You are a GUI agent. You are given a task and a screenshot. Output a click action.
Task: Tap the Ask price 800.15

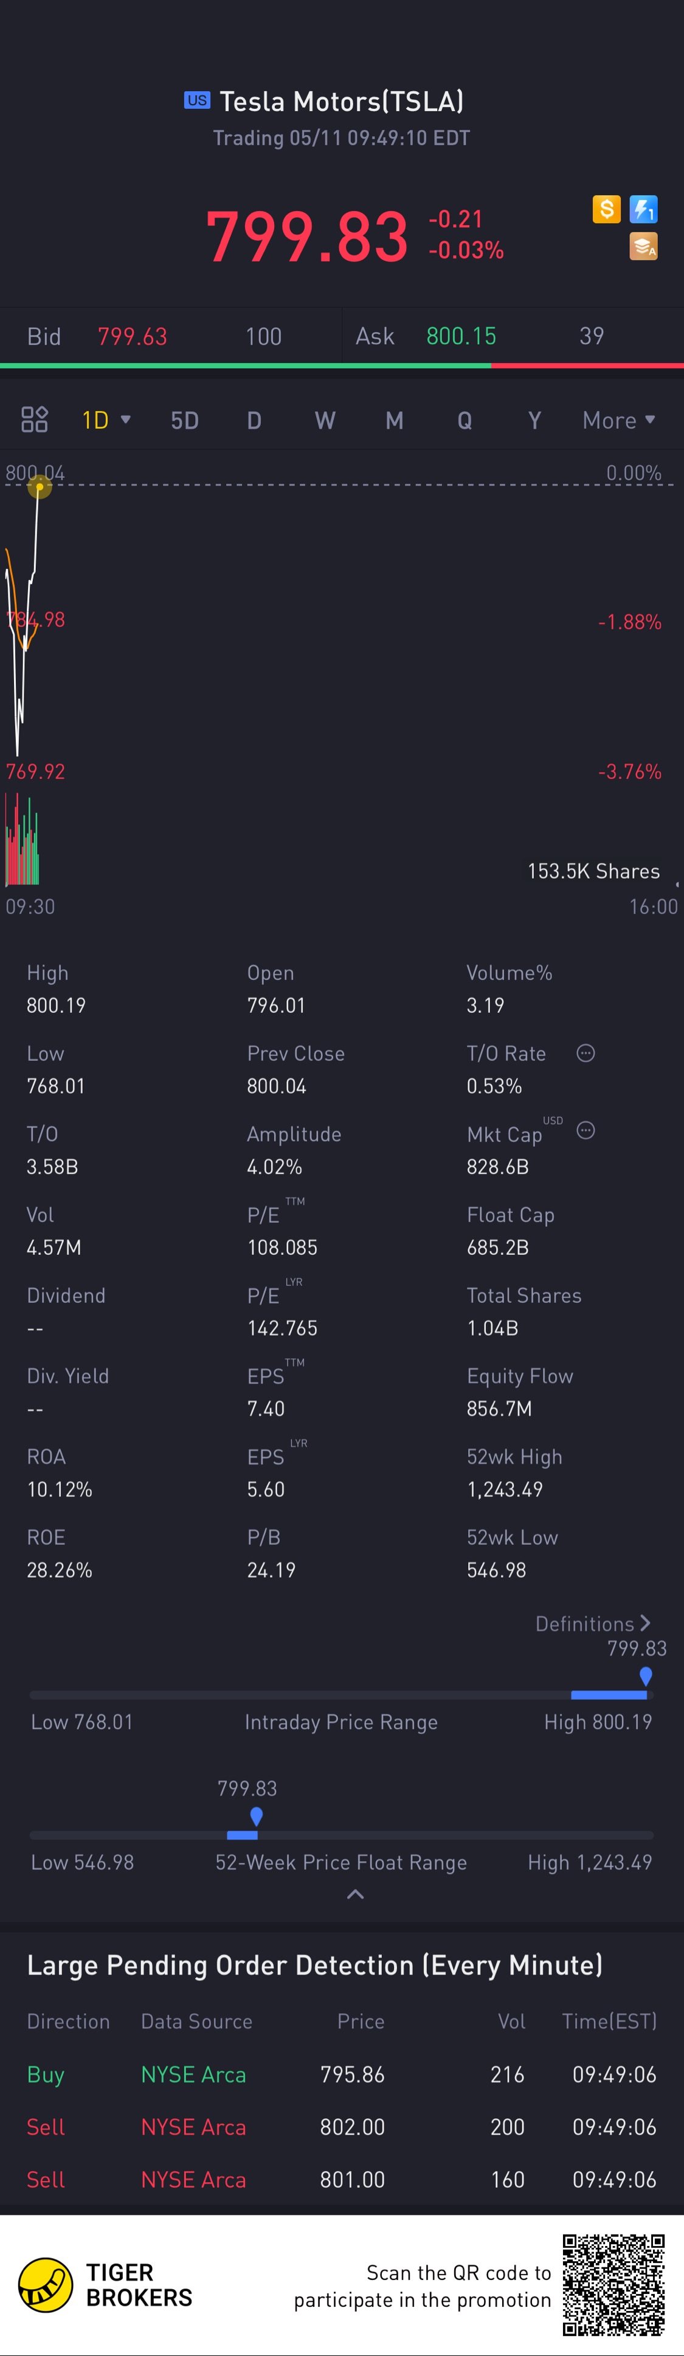(x=461, y=337)
